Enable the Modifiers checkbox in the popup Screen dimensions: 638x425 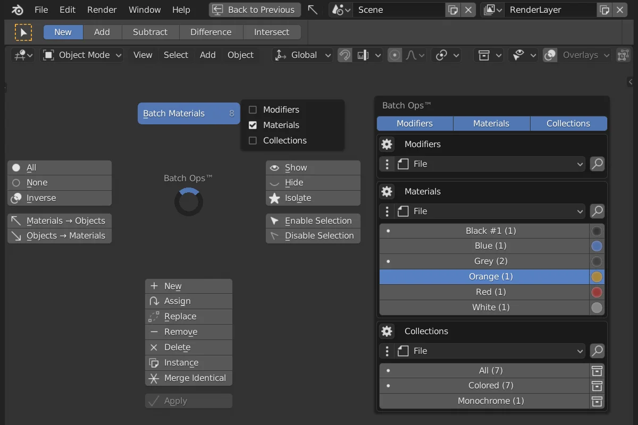click(253, 109)
